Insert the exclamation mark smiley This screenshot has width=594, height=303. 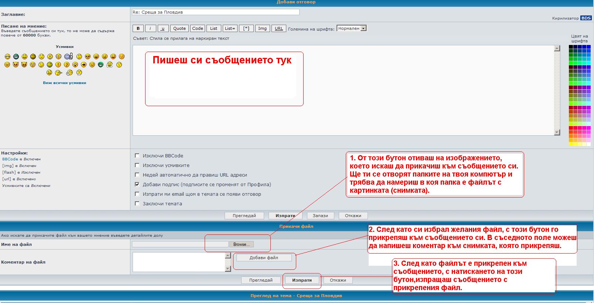[58, 65]
